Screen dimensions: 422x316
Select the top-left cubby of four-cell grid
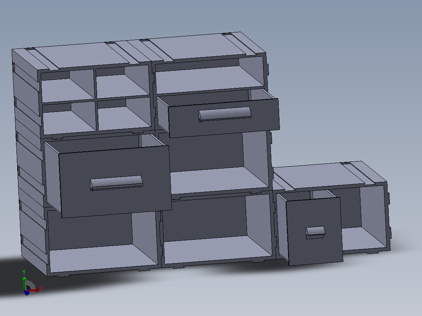coord(67,86)
